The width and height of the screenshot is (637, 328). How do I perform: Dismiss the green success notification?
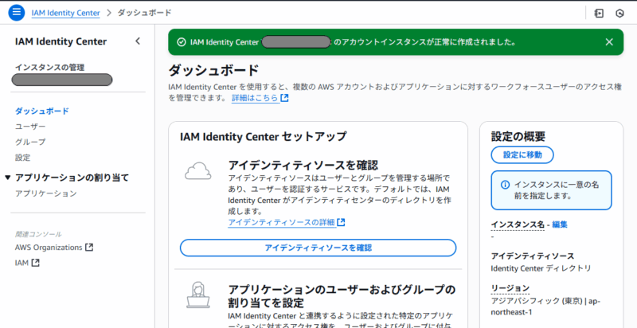pyautogui.click(x=609, y=42)
